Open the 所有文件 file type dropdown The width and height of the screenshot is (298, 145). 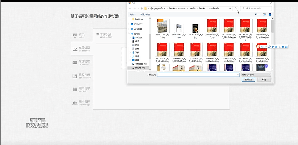pos(256,75)
